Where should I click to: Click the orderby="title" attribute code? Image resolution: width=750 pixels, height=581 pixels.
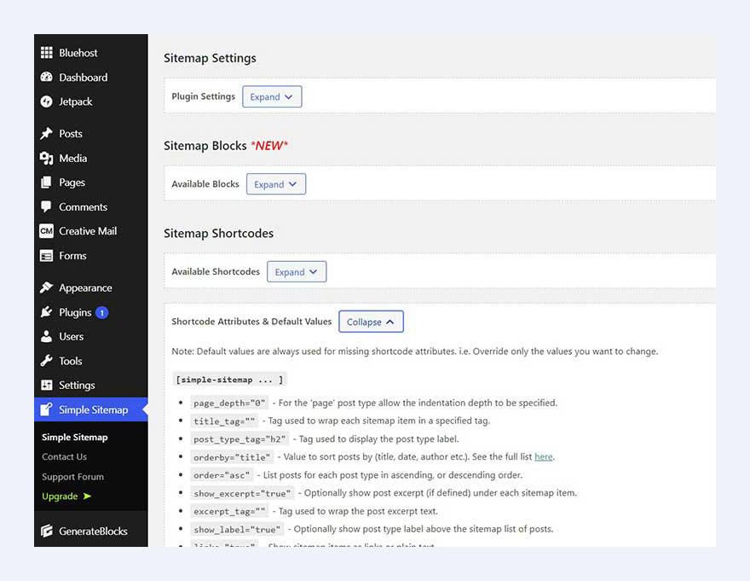pos(232,457)
